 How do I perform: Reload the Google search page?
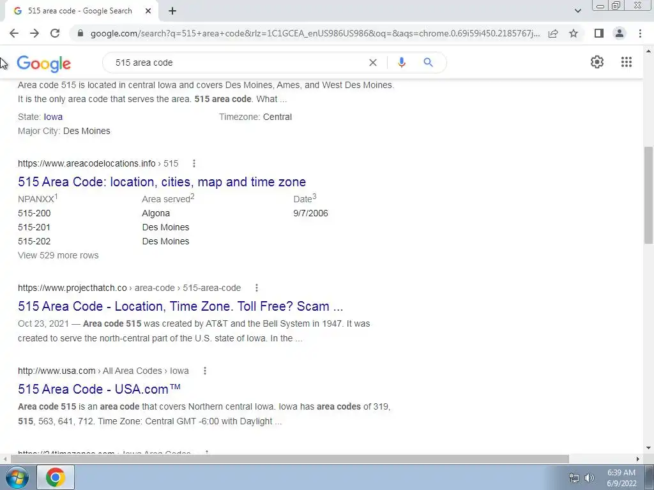55,33
